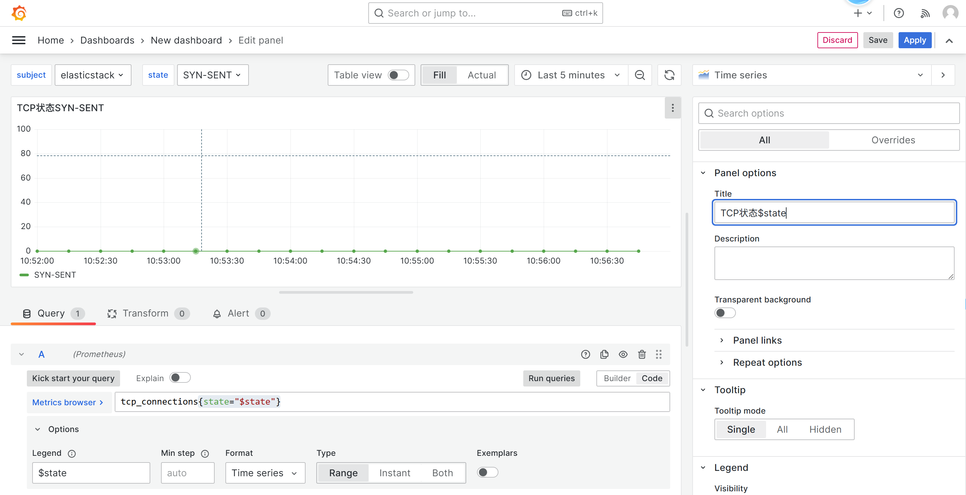This screenshot has width=966, height=495.
Task: Switch to the Alert tab
Action: tap(241, 313)
